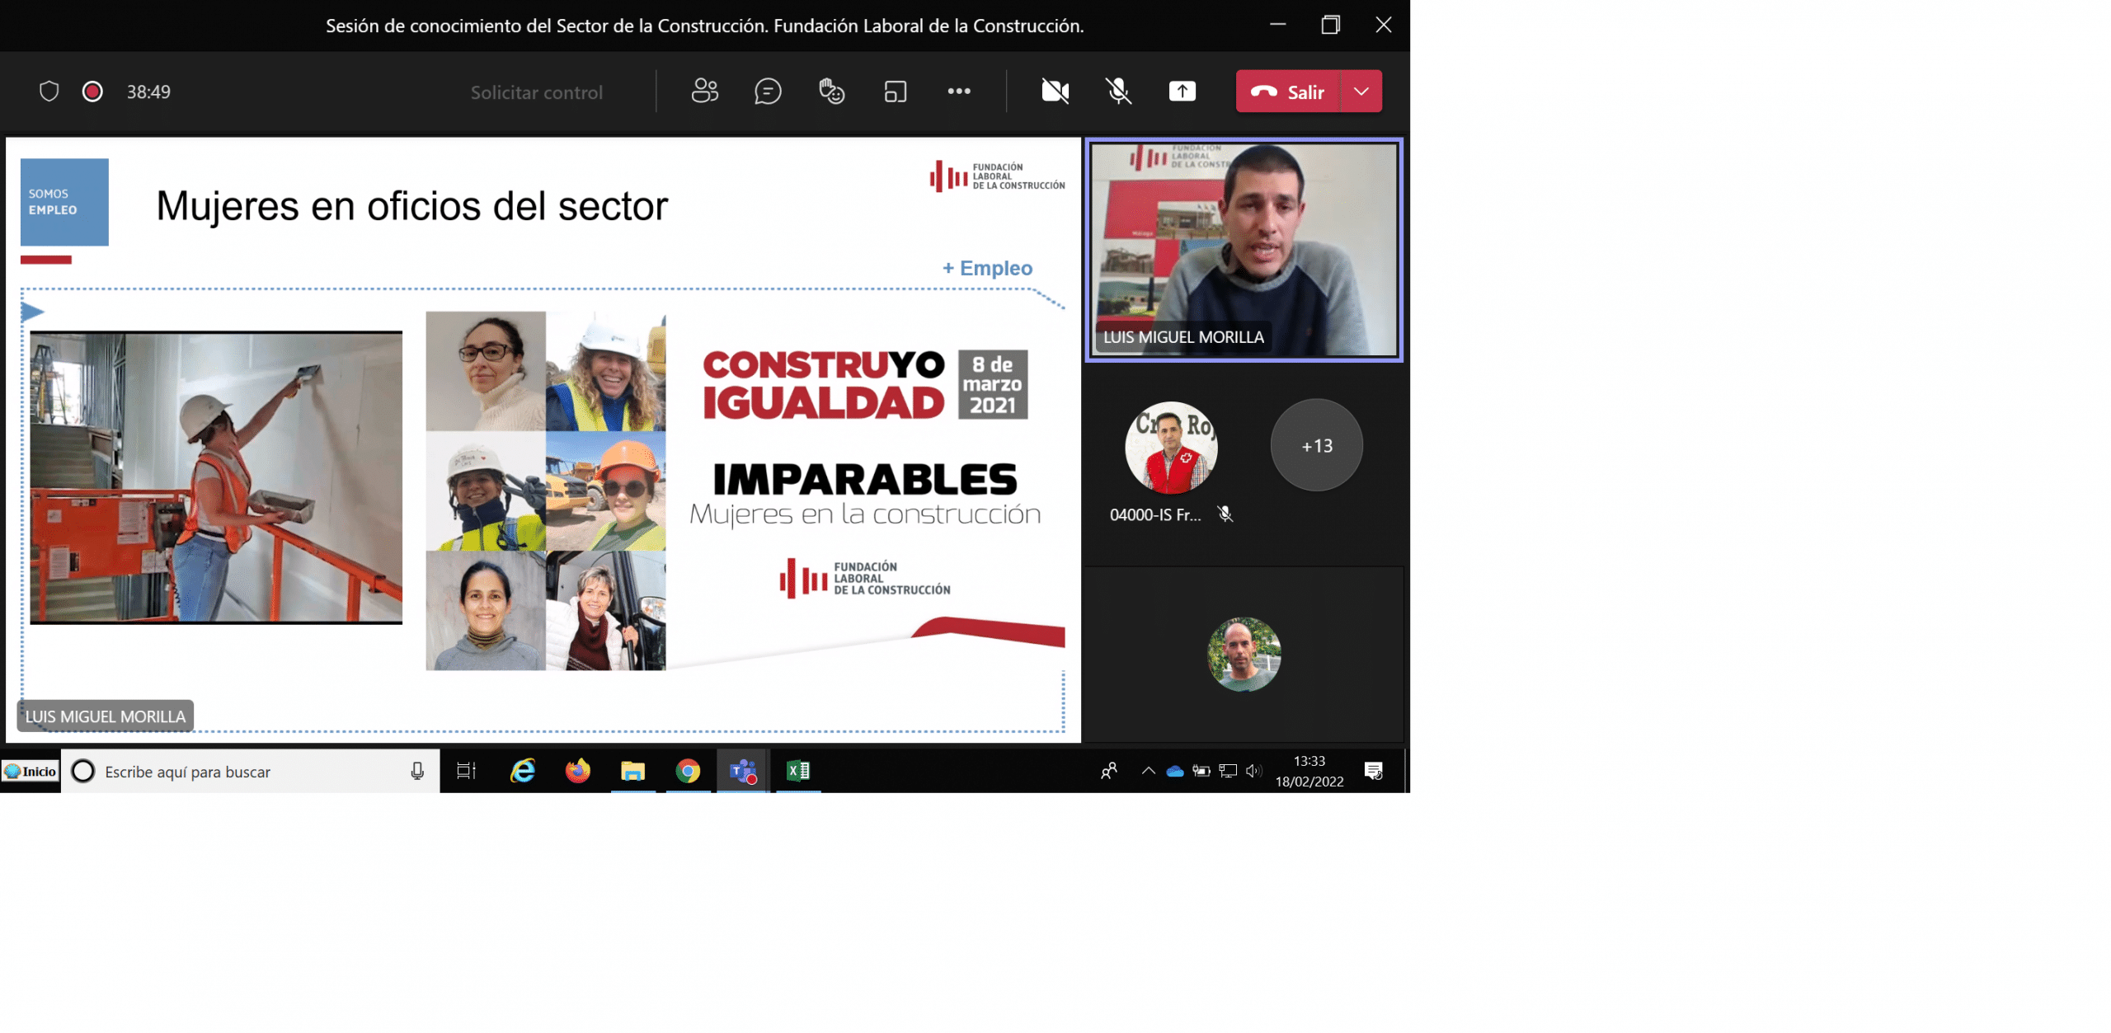Show the +13 overflow participants

(1316, 446)
